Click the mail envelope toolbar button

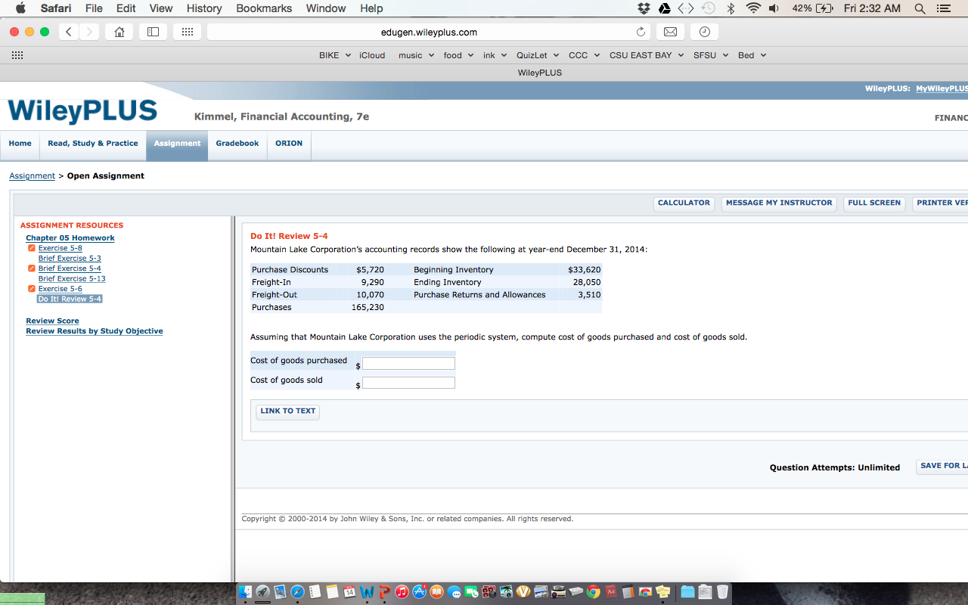[670, 32]
